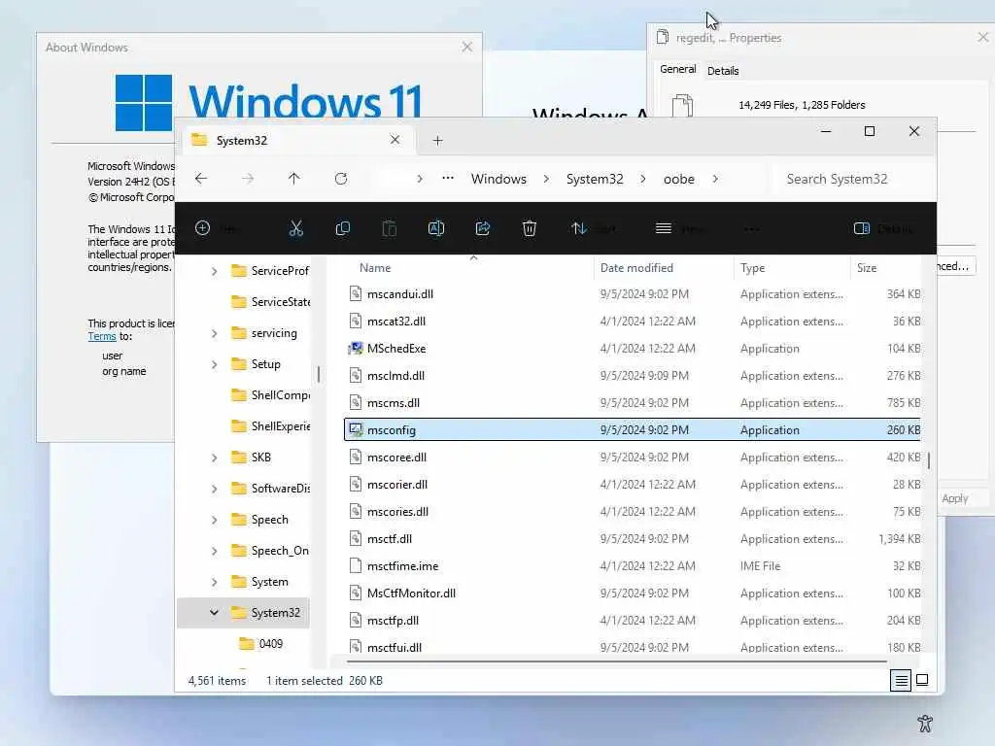This screenshot has height=746, width=995.
Task: Switch to large thumbnails view in status bar
Action: [x=922, y=681]
